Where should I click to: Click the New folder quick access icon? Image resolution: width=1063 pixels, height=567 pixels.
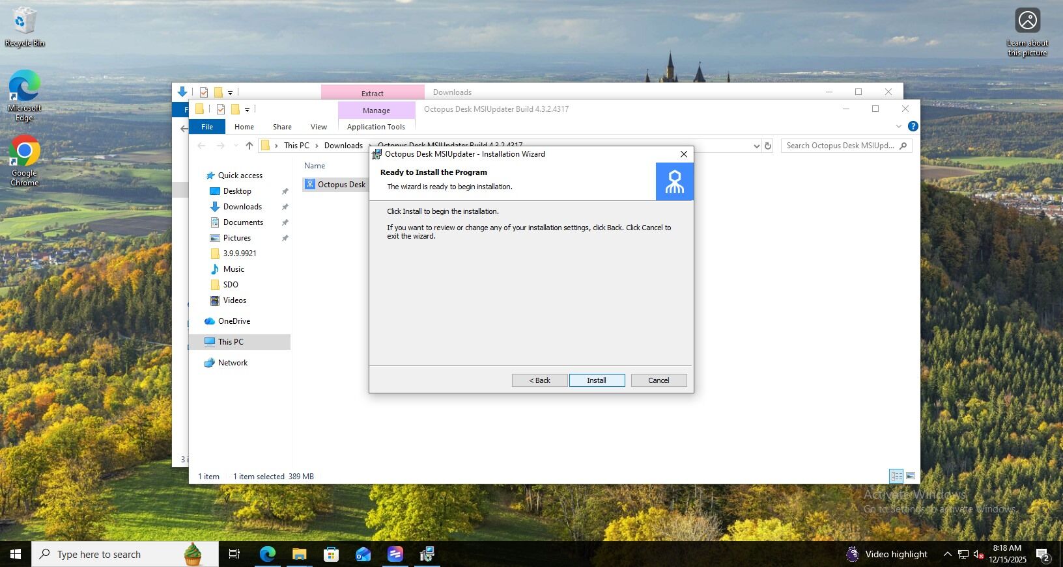[x=235, y=109]
